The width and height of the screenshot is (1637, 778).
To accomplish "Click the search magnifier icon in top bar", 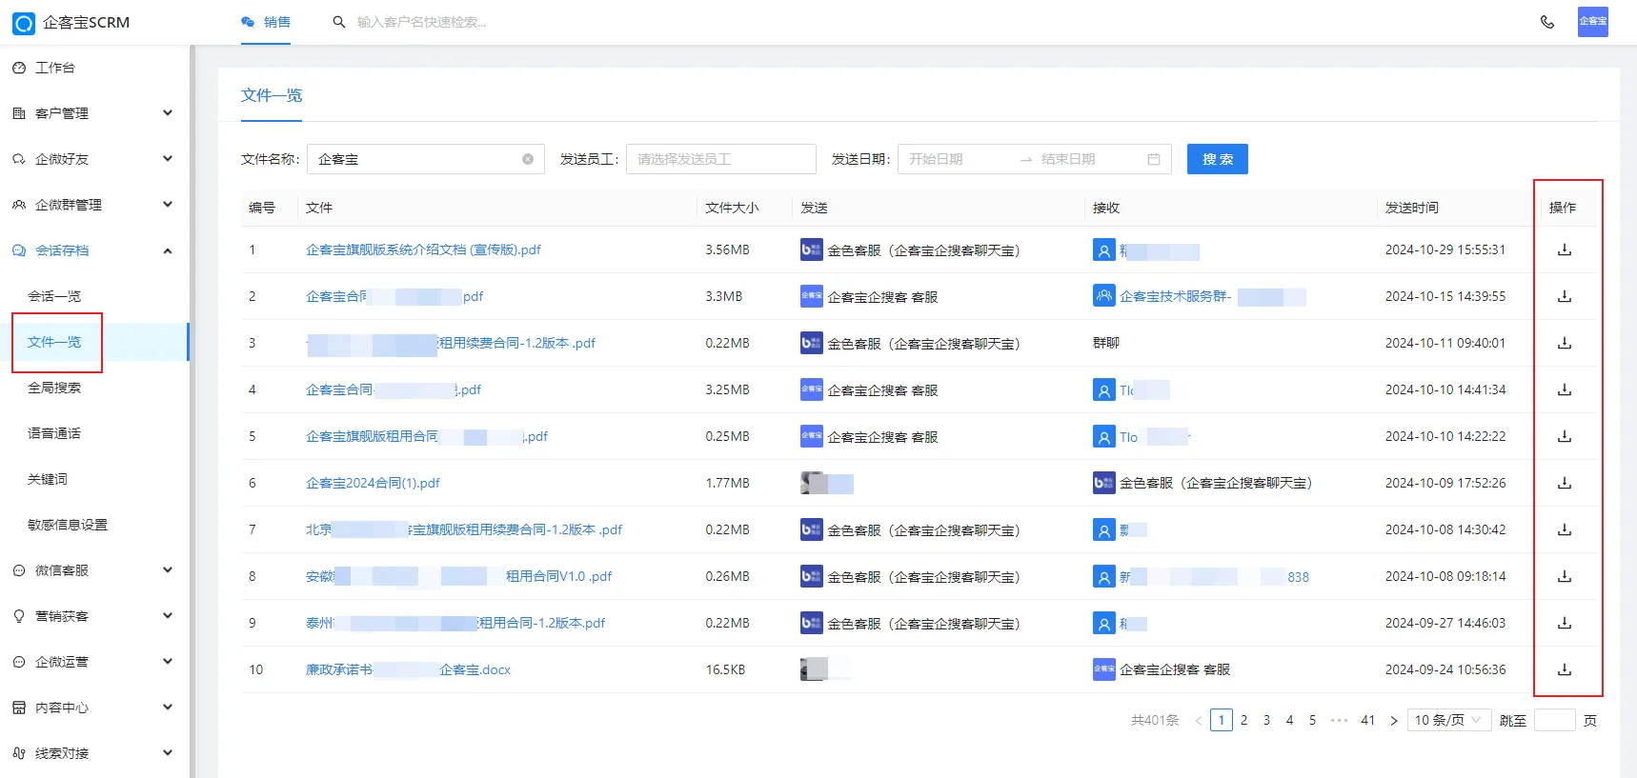I will (x=338, y=22).
